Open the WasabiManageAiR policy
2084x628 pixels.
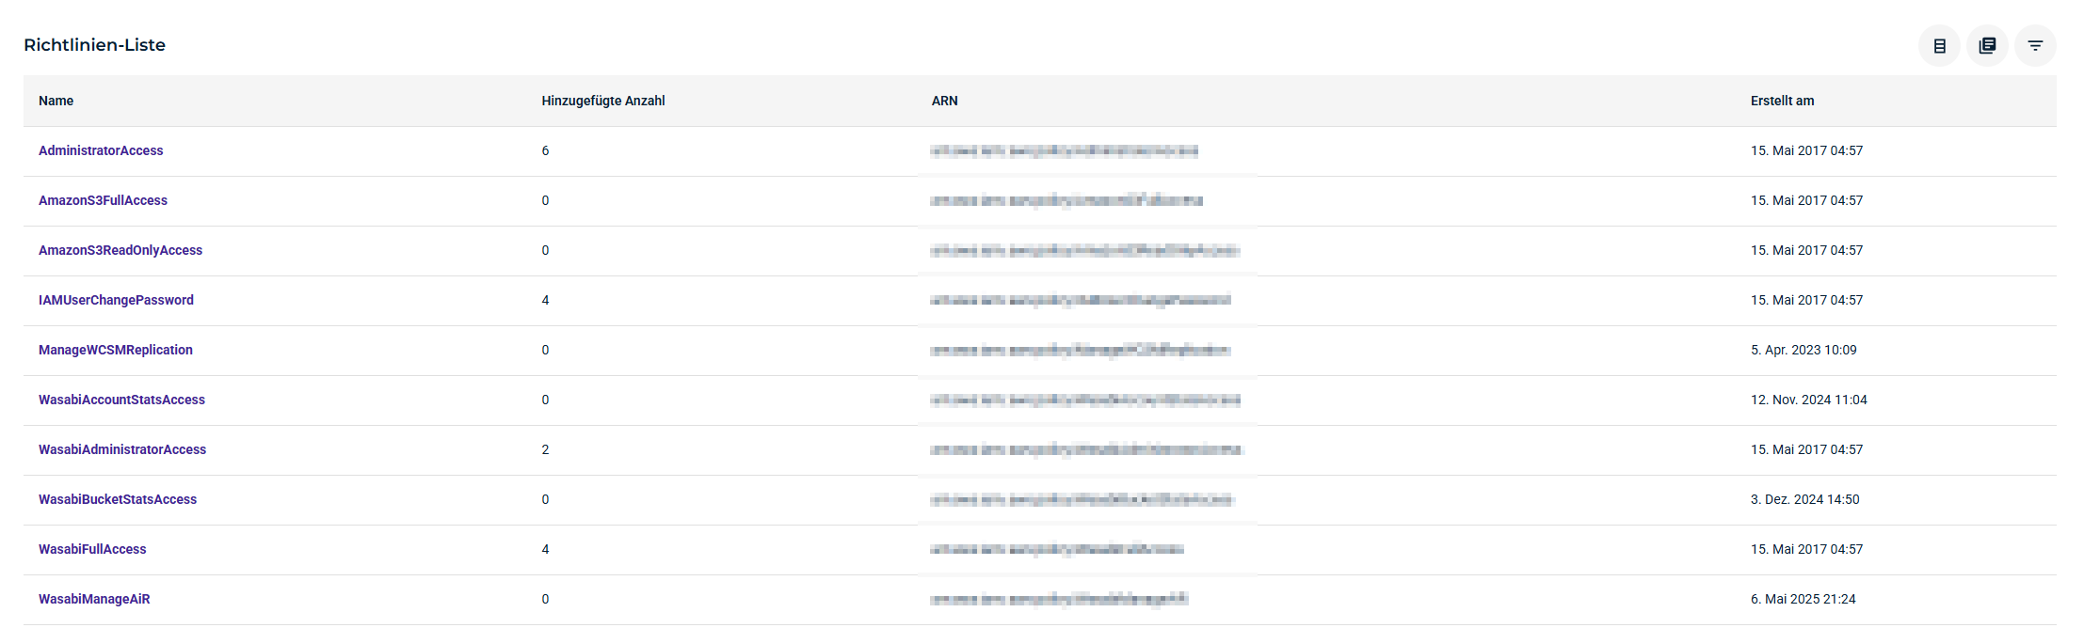(94, 599)
